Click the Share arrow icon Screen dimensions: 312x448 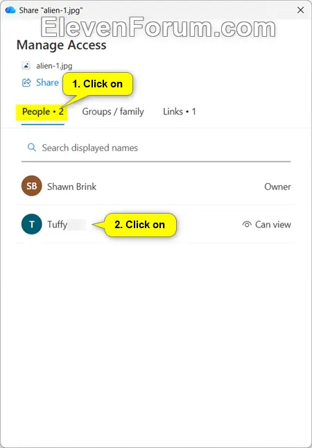[x=26, y=83]
